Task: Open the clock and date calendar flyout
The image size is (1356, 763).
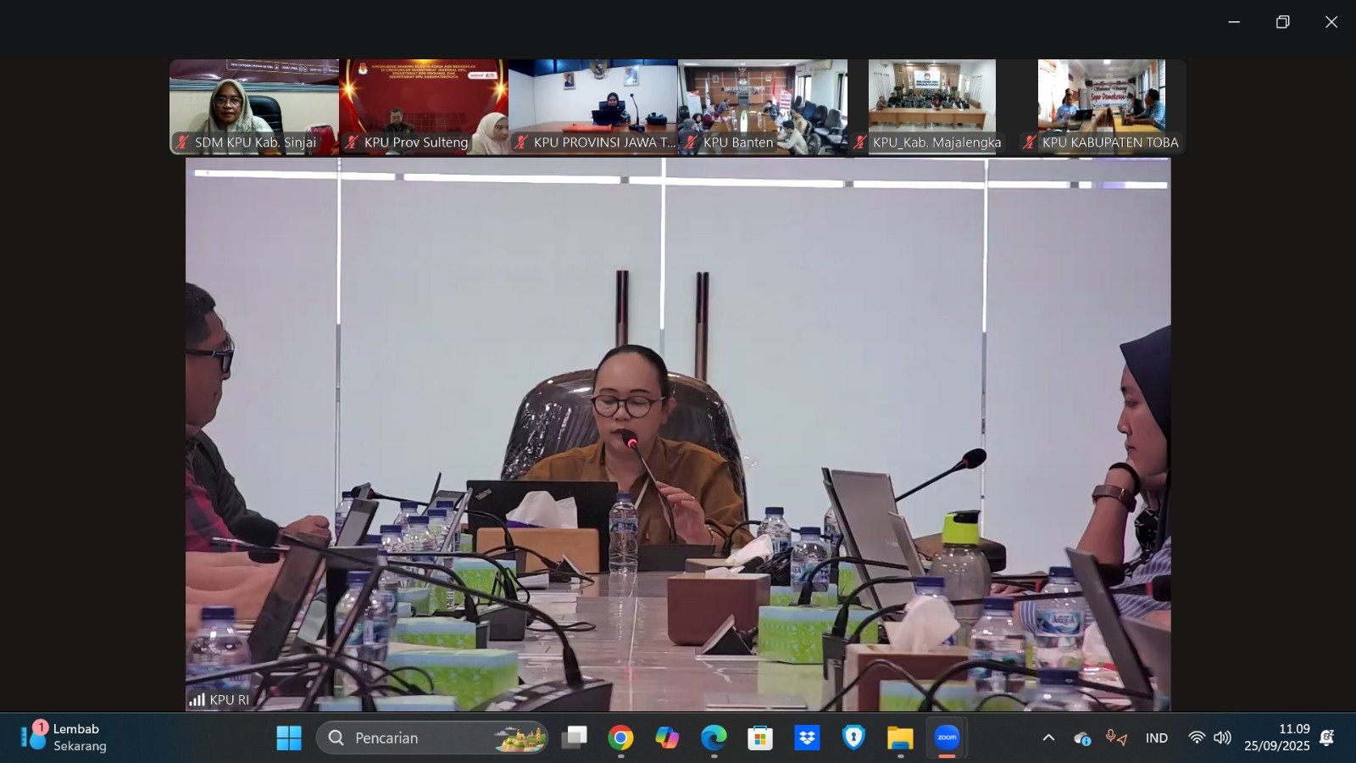Action: point(1276,738)
